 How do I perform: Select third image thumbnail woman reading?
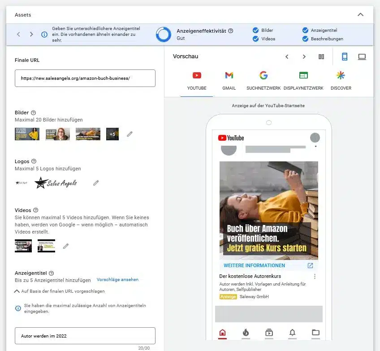(x=88, y=134)
